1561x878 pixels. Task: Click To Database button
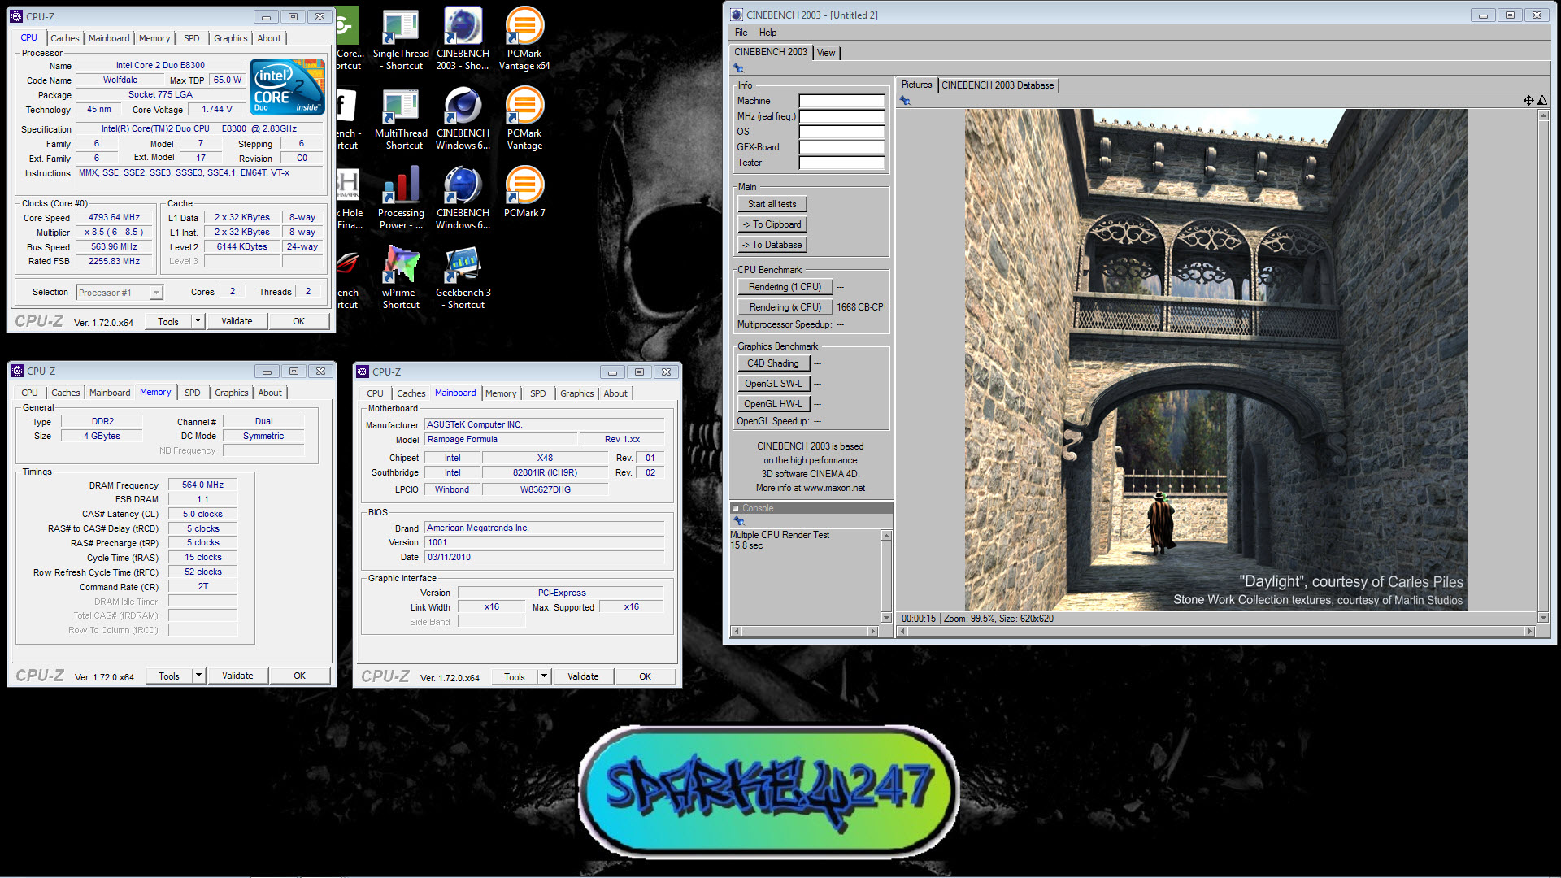[772, 245]
